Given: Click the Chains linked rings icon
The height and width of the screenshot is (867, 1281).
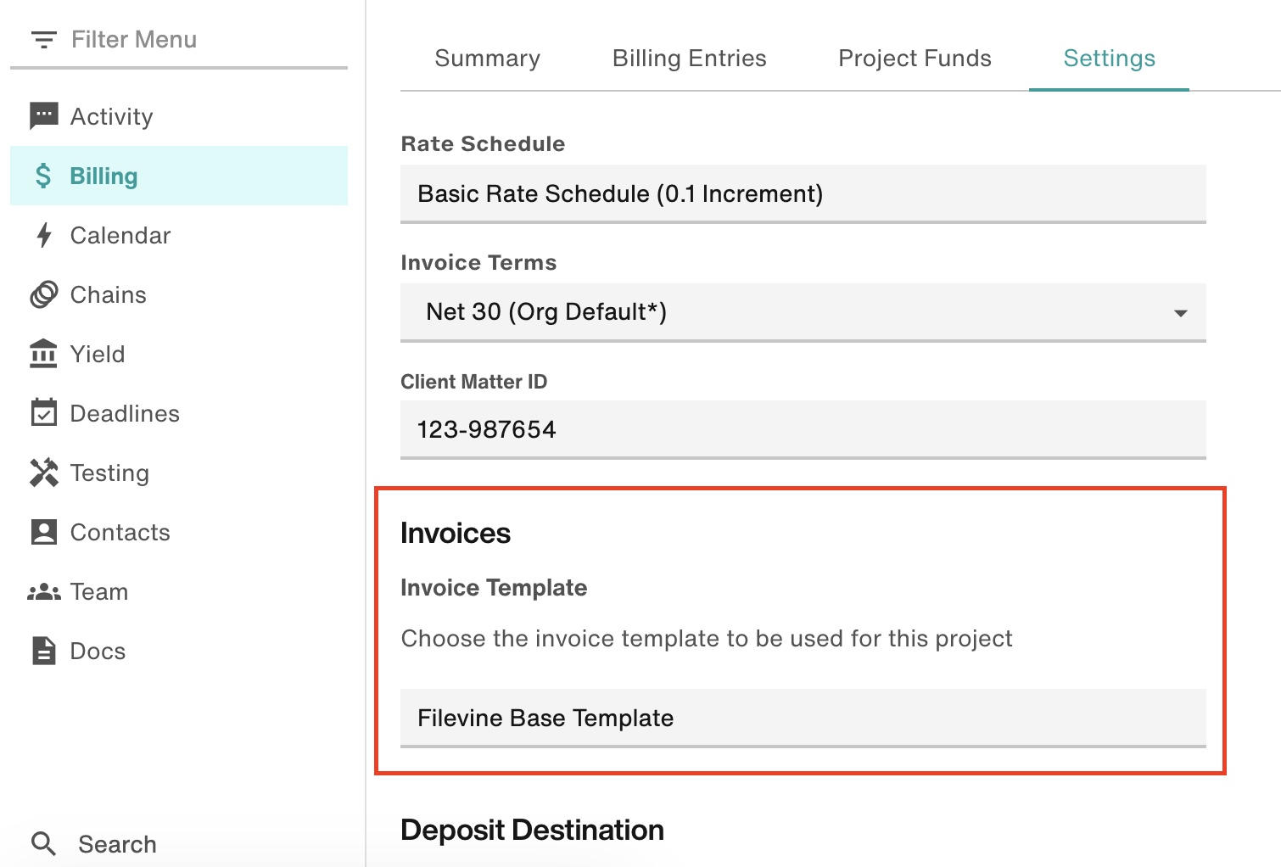Looking at the screenshot, I should click(44, 294).
